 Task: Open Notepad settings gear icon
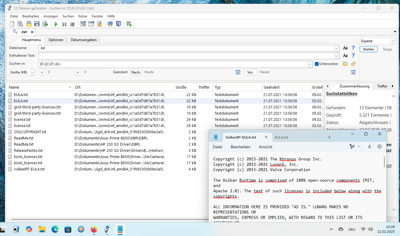click(x=380, y=147)
